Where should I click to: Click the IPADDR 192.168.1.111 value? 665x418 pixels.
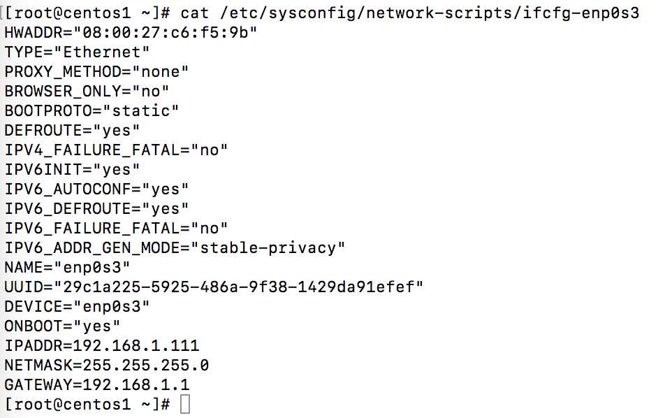[141, 346]
